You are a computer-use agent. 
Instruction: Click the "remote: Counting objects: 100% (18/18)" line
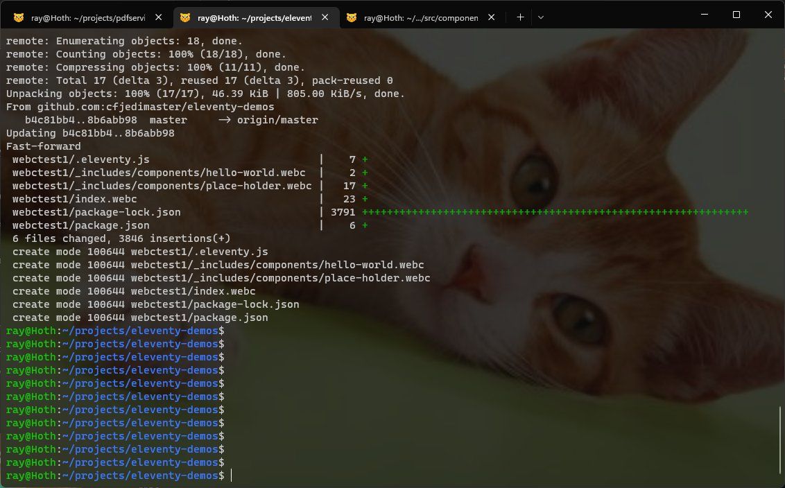click(x=146, y=54)
